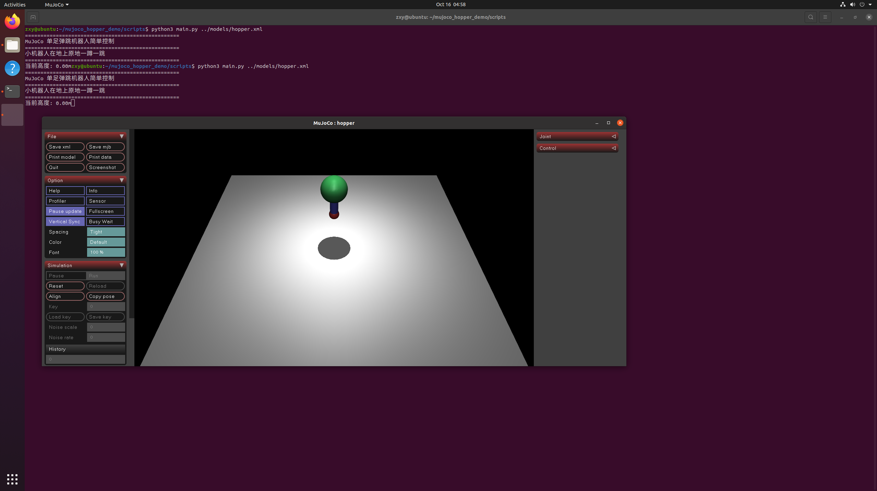Viewport: 877px width, 491px height.
Task: Open Files from the Ubuntu dock
Action: coord(12,45)
